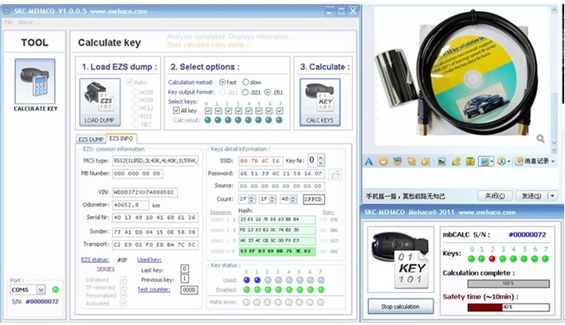The image size is (565, 325).
Task: Click the save password icon beside Password field
Action: tap(335, 174)
